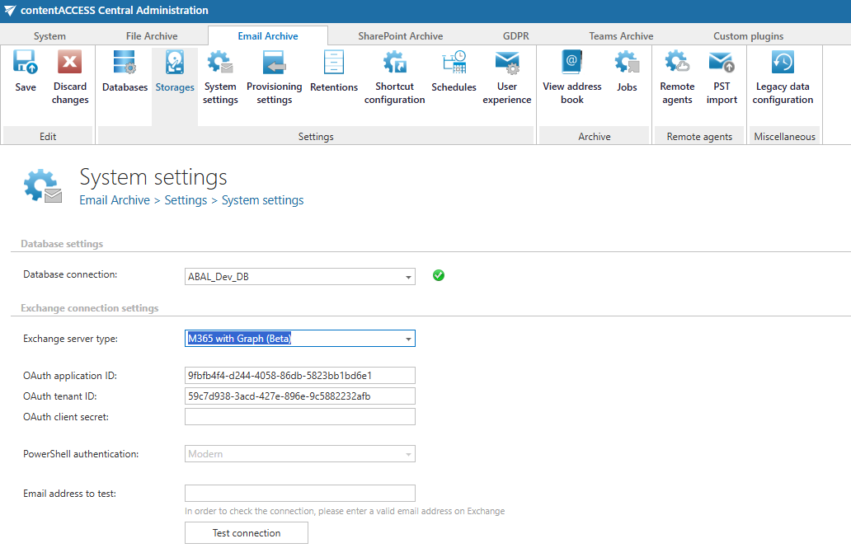Viewport: 851px width, 548px height.
Task: Switch to the File Archive tab
Action: click(x=152, y=35)
